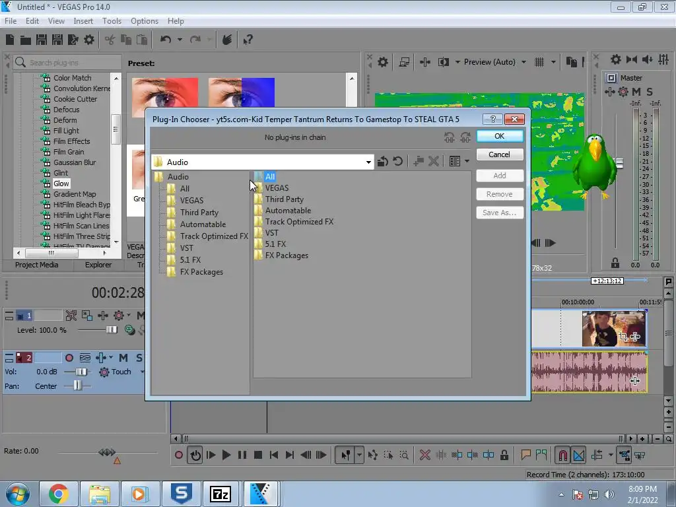Screen dimensions: 676x507
Task: Click the Play button in transport
Action: pyautogui.click(x=226, y=455)
